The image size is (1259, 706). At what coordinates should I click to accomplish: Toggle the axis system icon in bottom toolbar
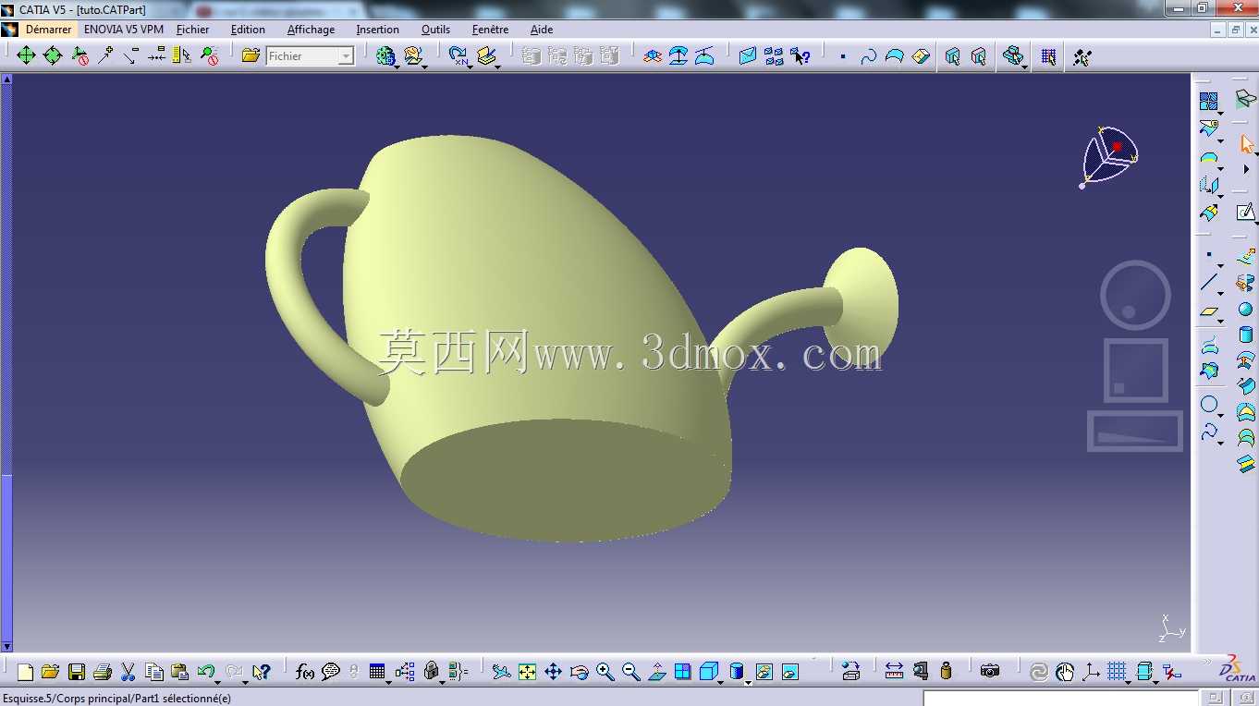[x=1091, y=672]
